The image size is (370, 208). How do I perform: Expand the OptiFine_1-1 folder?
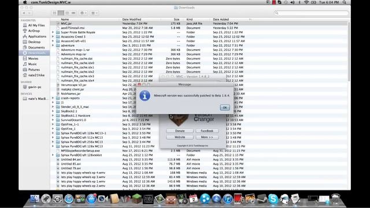point(53,124)
